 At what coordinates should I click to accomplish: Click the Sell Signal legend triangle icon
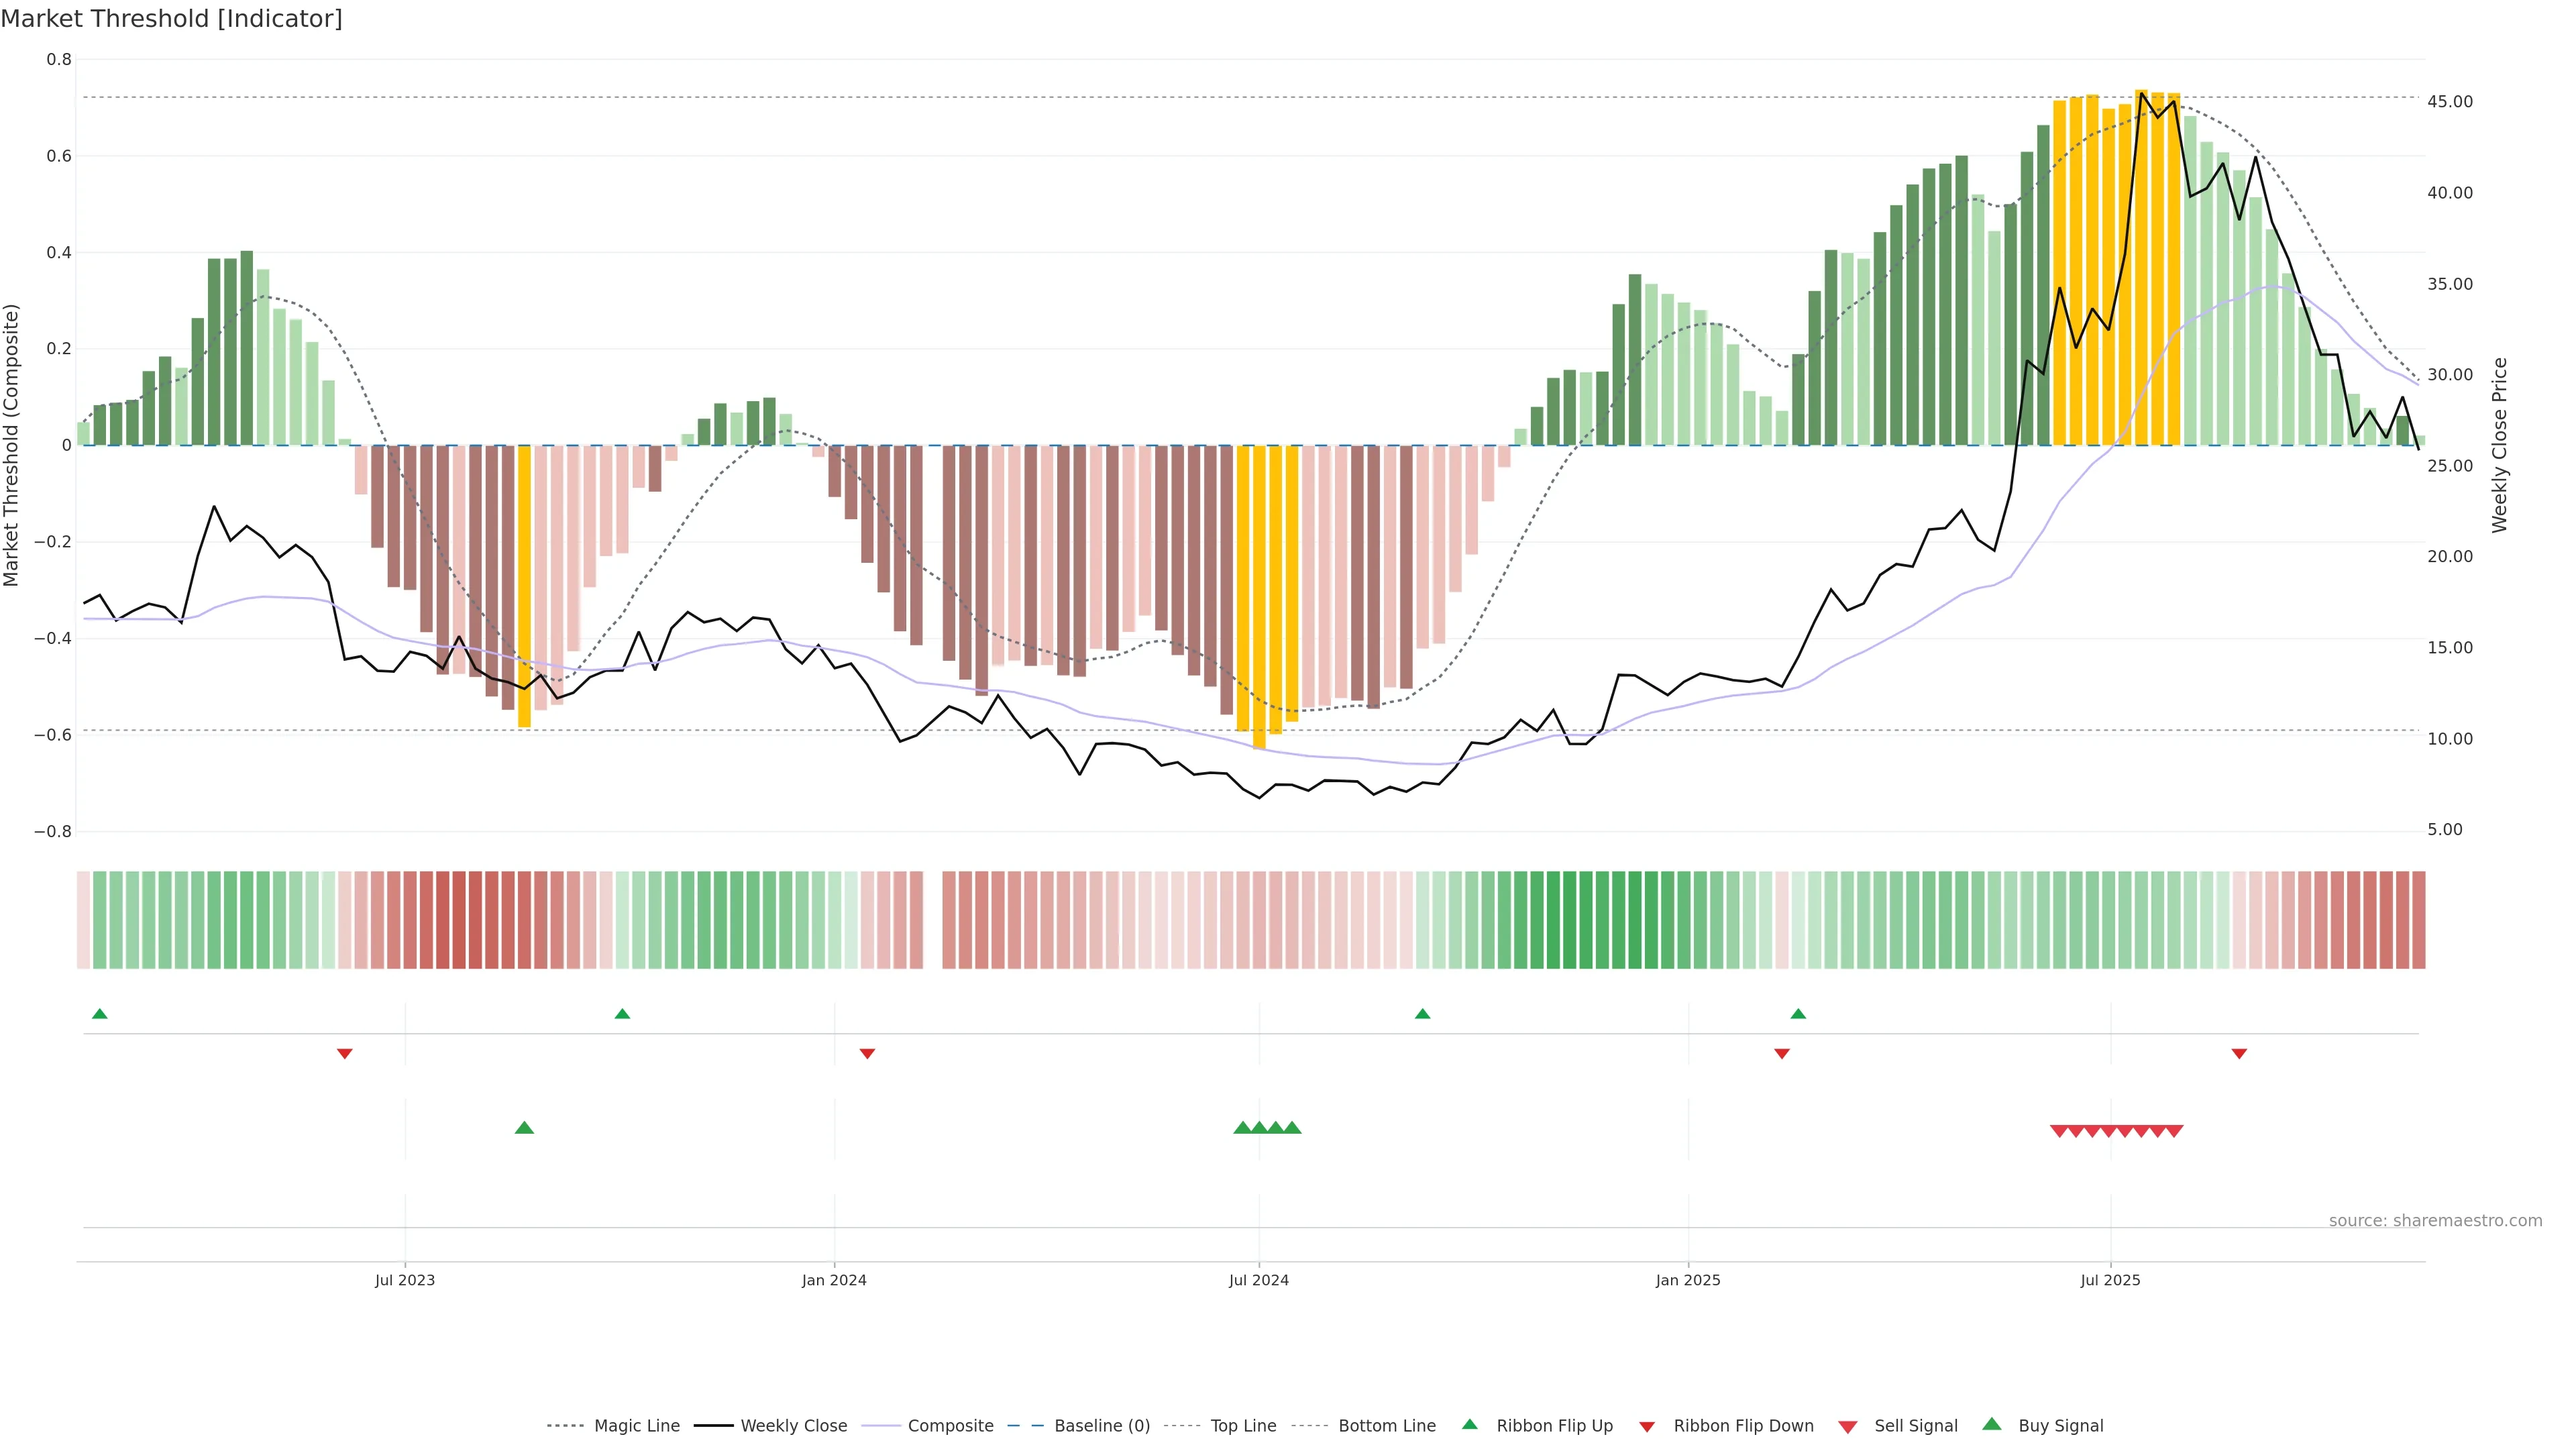coord(1847,1427)
